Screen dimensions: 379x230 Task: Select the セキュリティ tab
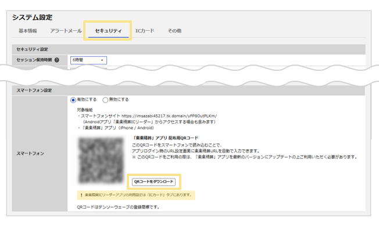pos(108,31)
